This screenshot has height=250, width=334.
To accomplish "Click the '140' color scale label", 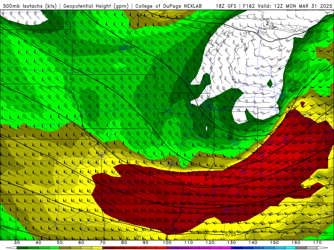I will click(253, 242).
